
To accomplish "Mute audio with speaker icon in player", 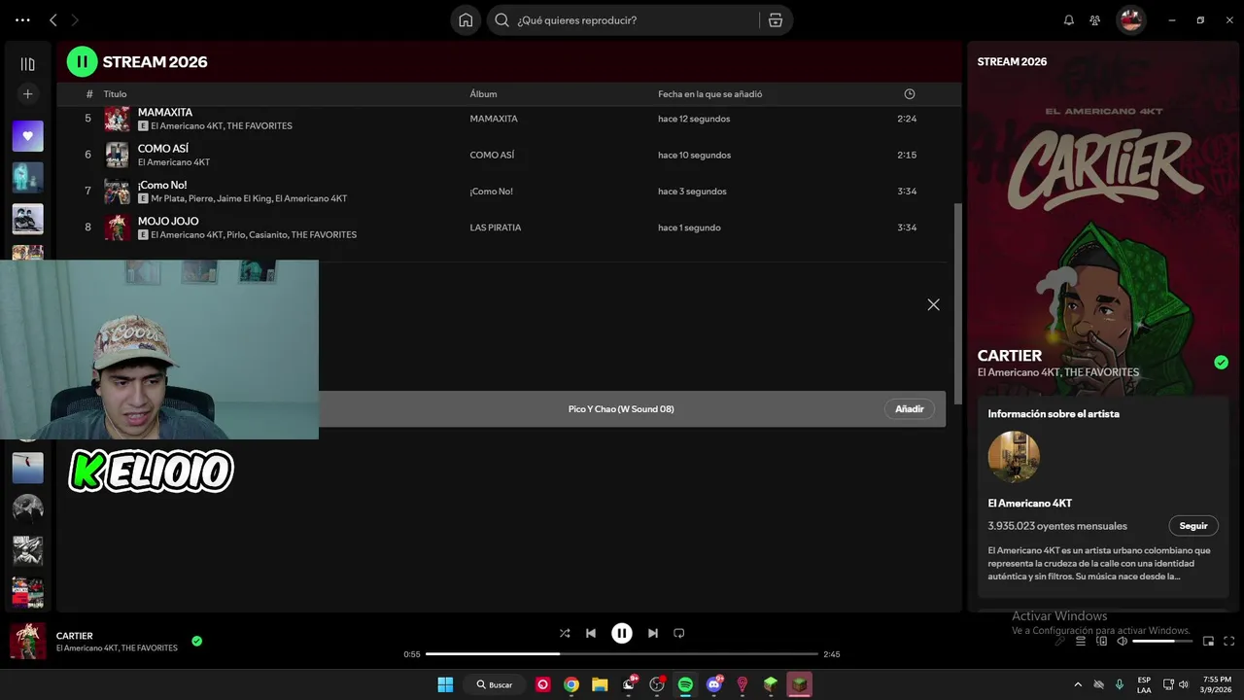I will [1123, 641].
